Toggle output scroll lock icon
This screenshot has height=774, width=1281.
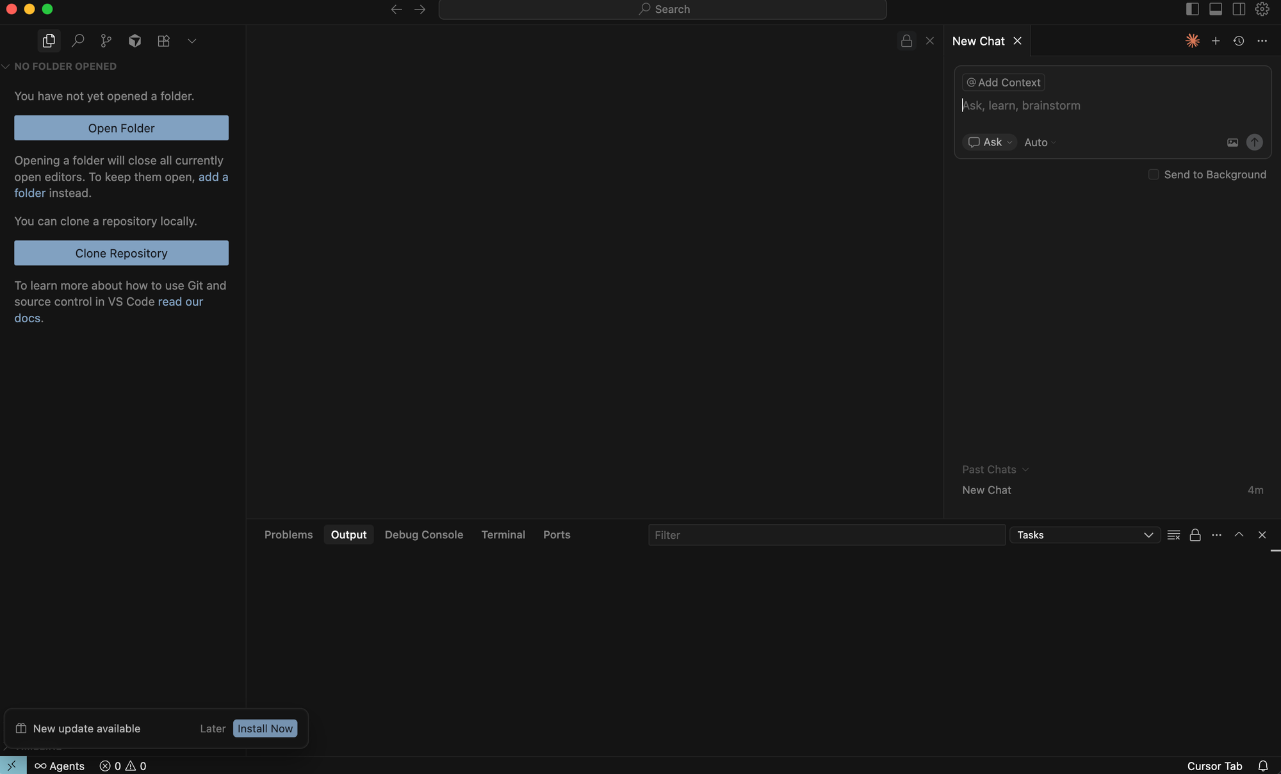[x=1195, y=535]
